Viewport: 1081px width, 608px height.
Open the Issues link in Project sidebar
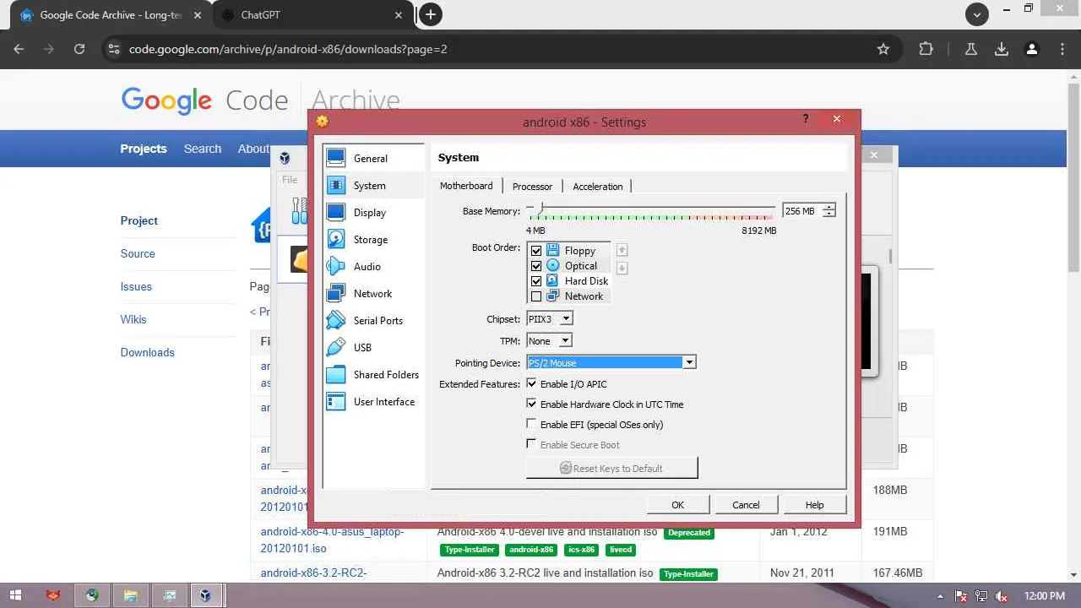click(136, 286)
